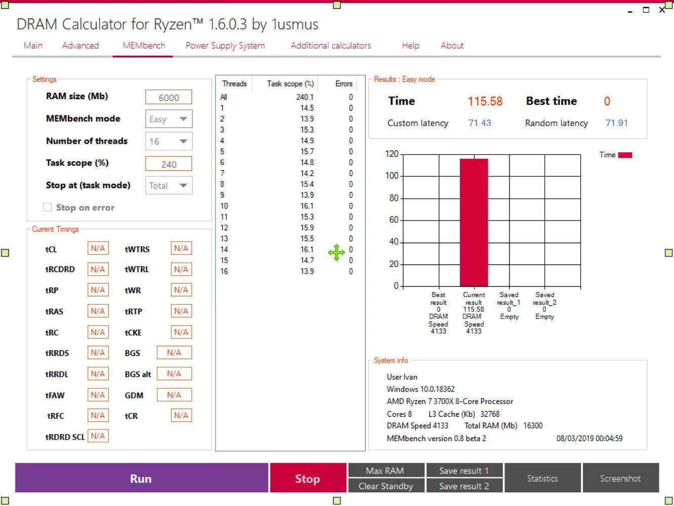The width and height of the screenshot is (674, 506).
Task: Click the tCKE timing value field
Action: tap(181, 332)
